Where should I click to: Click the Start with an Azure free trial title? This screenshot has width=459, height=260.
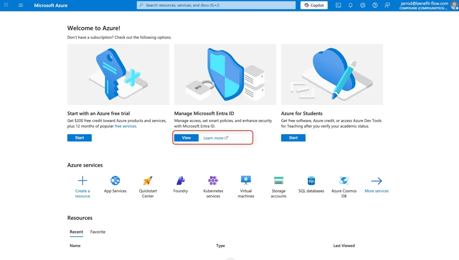coord(98,114)
